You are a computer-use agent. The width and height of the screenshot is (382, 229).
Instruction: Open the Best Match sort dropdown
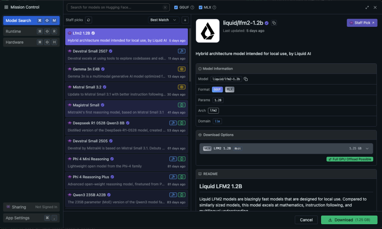click(164, 20)
